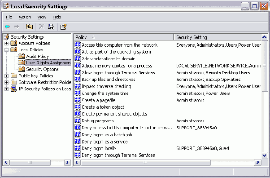This screenshot has height=178, width=270.
Task: Click icon beside Adjust memory quotas policy
Action: (x=78, y=66)
